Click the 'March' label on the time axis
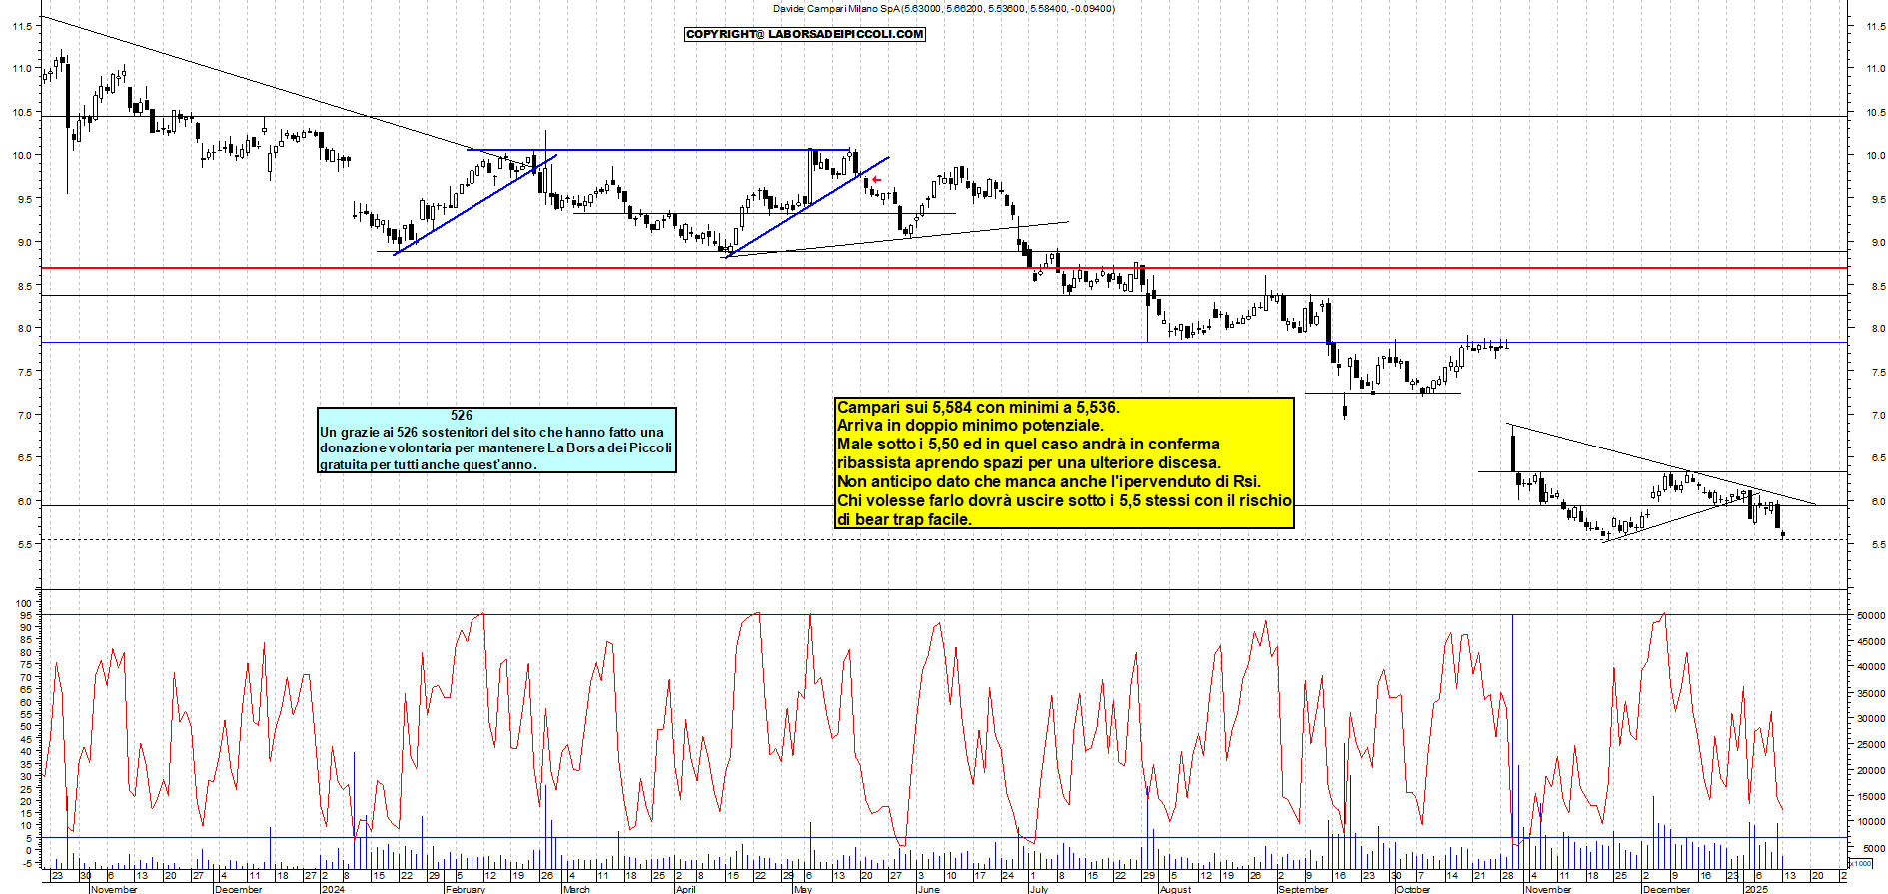The height and width of the screenshot is (894, 1888). coord(576,889)
